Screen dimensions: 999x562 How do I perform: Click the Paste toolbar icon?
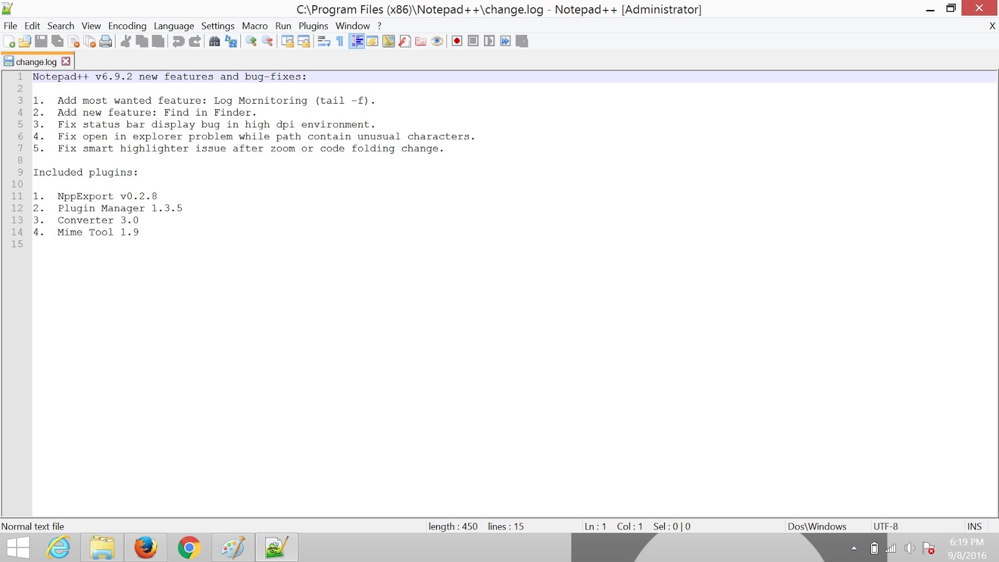coord(159,41)
